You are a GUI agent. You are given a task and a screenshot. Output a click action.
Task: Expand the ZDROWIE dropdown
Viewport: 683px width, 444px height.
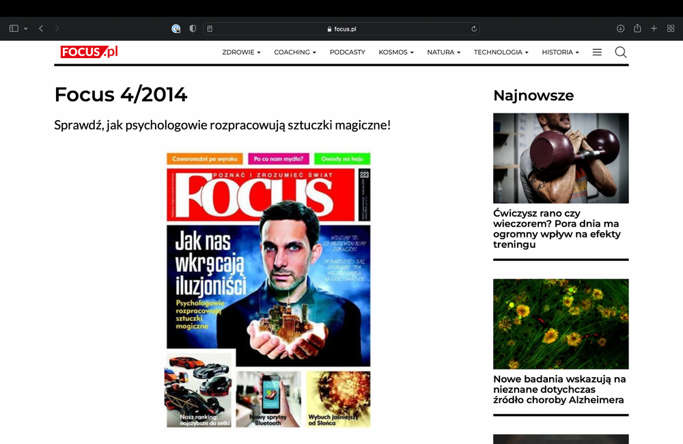pyautogui.click(x=240, y=52)
